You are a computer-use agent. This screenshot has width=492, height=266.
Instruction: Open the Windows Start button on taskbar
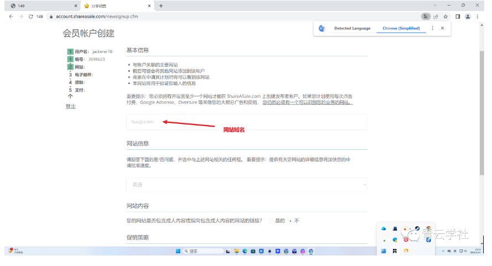[x=178, y=251]
